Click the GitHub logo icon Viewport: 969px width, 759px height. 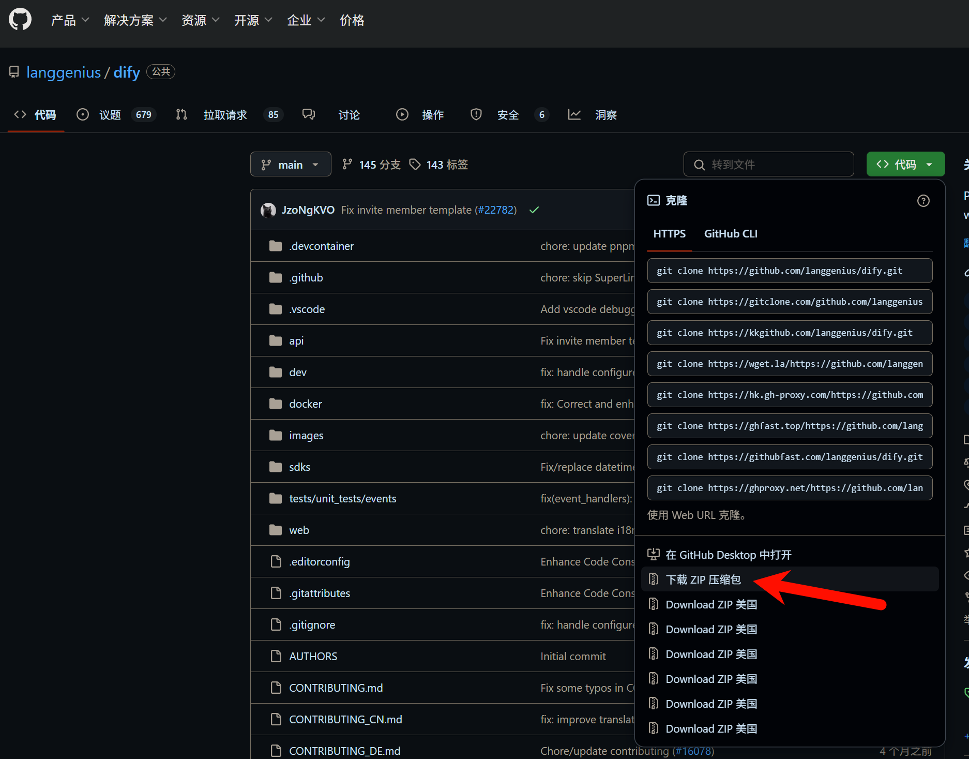[x=20, y=20]
